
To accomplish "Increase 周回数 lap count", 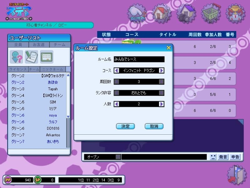I will coord(161,82).
